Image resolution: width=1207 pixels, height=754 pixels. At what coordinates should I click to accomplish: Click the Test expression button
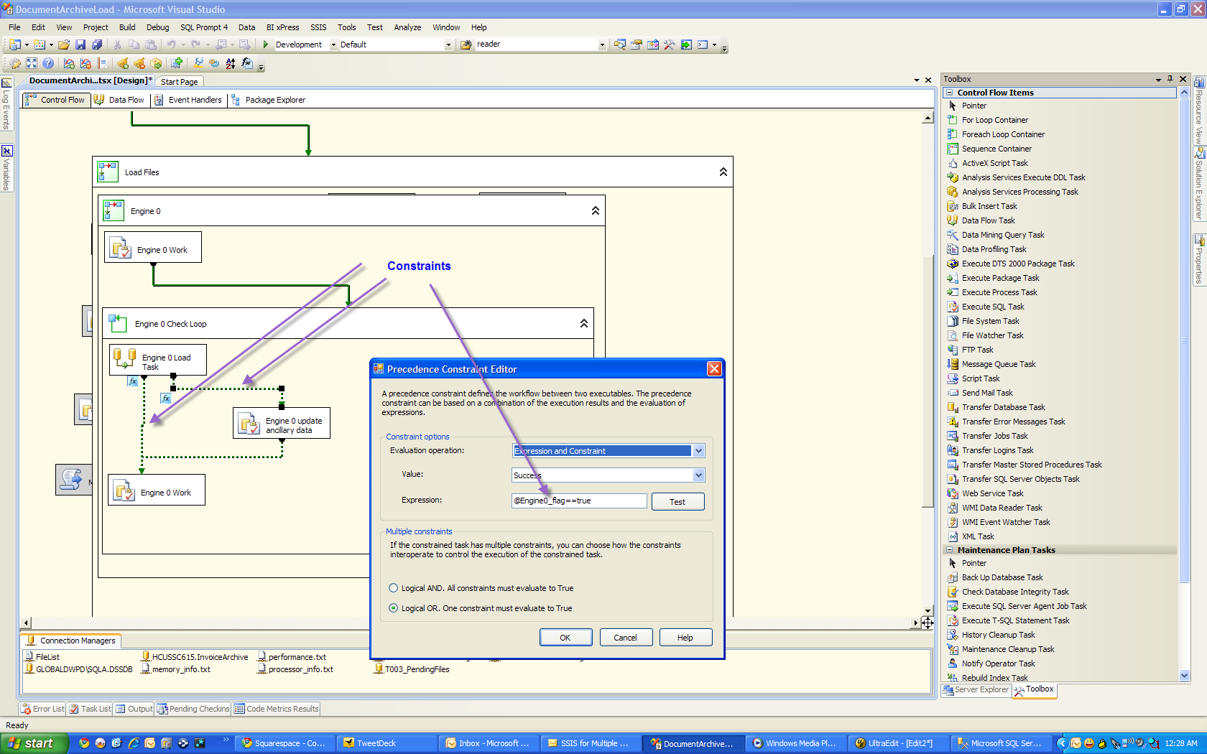pos(678,502)
